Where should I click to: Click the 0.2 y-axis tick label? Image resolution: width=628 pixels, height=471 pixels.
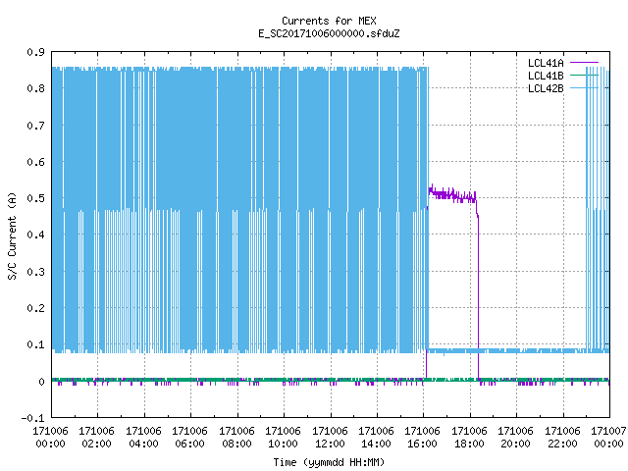pyautogui.click(x=35, y=308)
